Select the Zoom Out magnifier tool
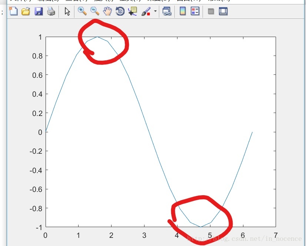The height and width of the screenshot is (246, 306). pos(95,11)
